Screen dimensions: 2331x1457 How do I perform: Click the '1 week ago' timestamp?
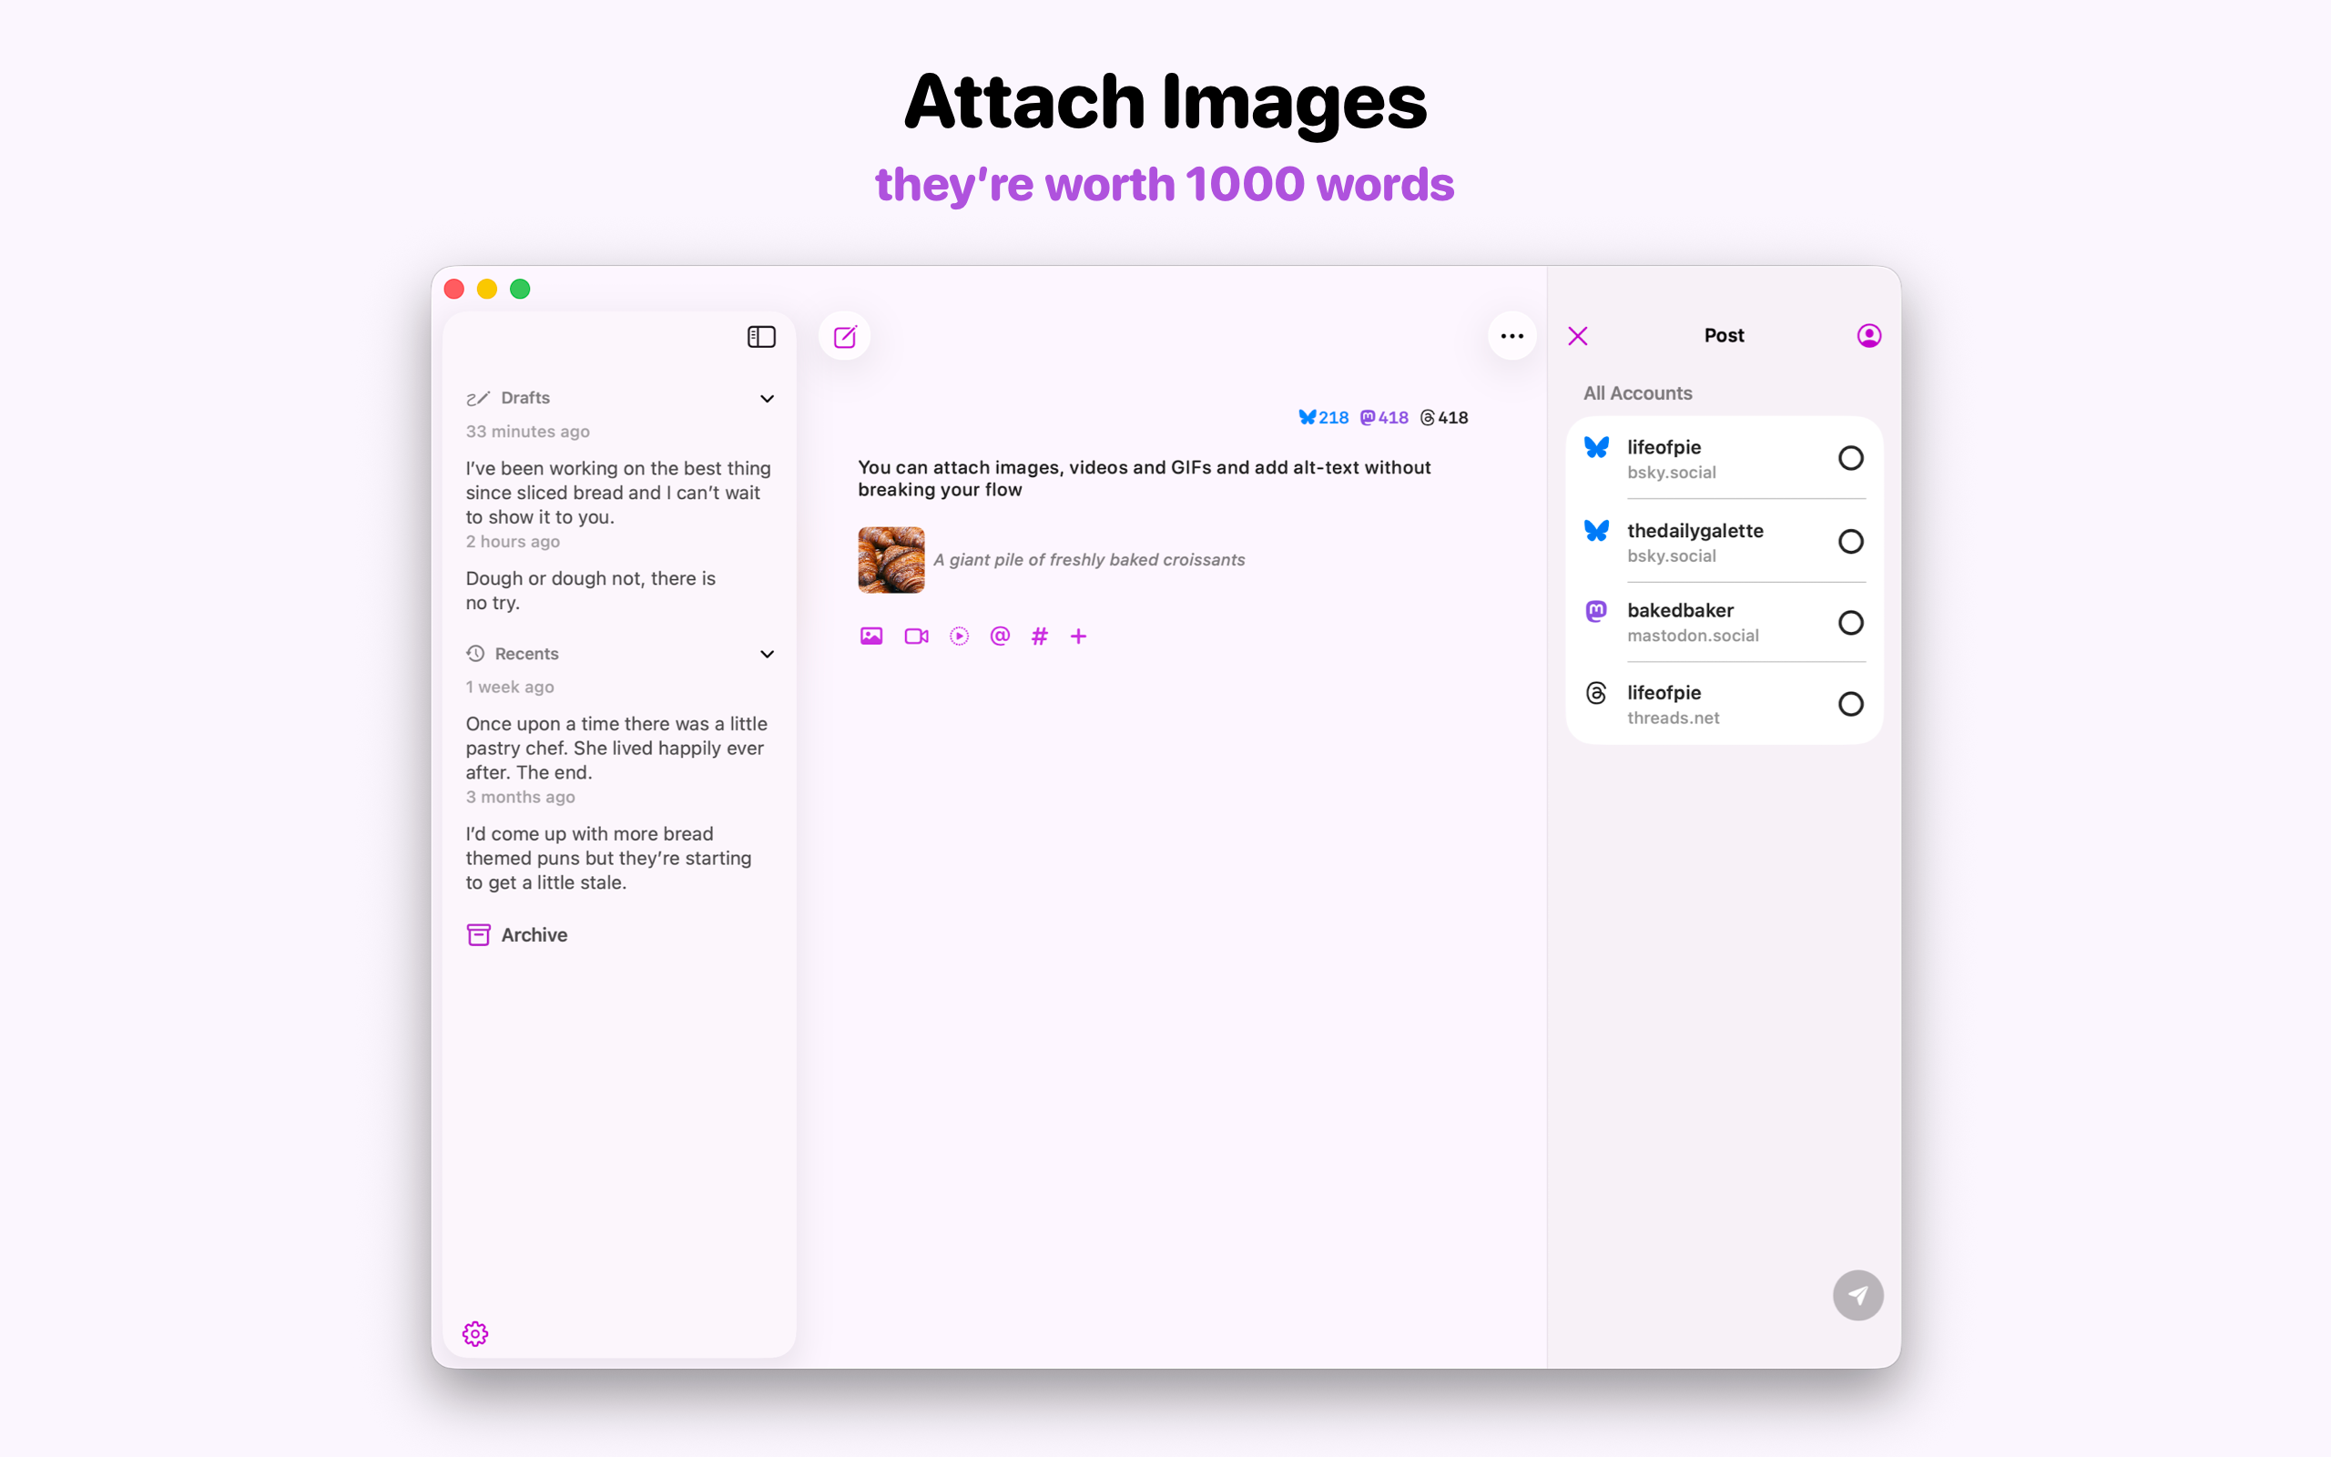pyautogui.click(x=510, y=687)
